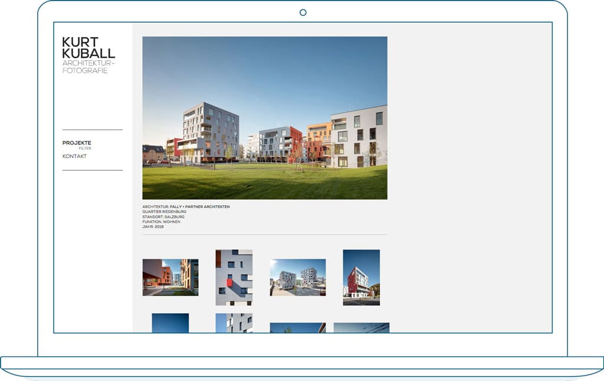Click the laptop webcam circle above the screen
This screenshot has width=604, height=381.
303,12
